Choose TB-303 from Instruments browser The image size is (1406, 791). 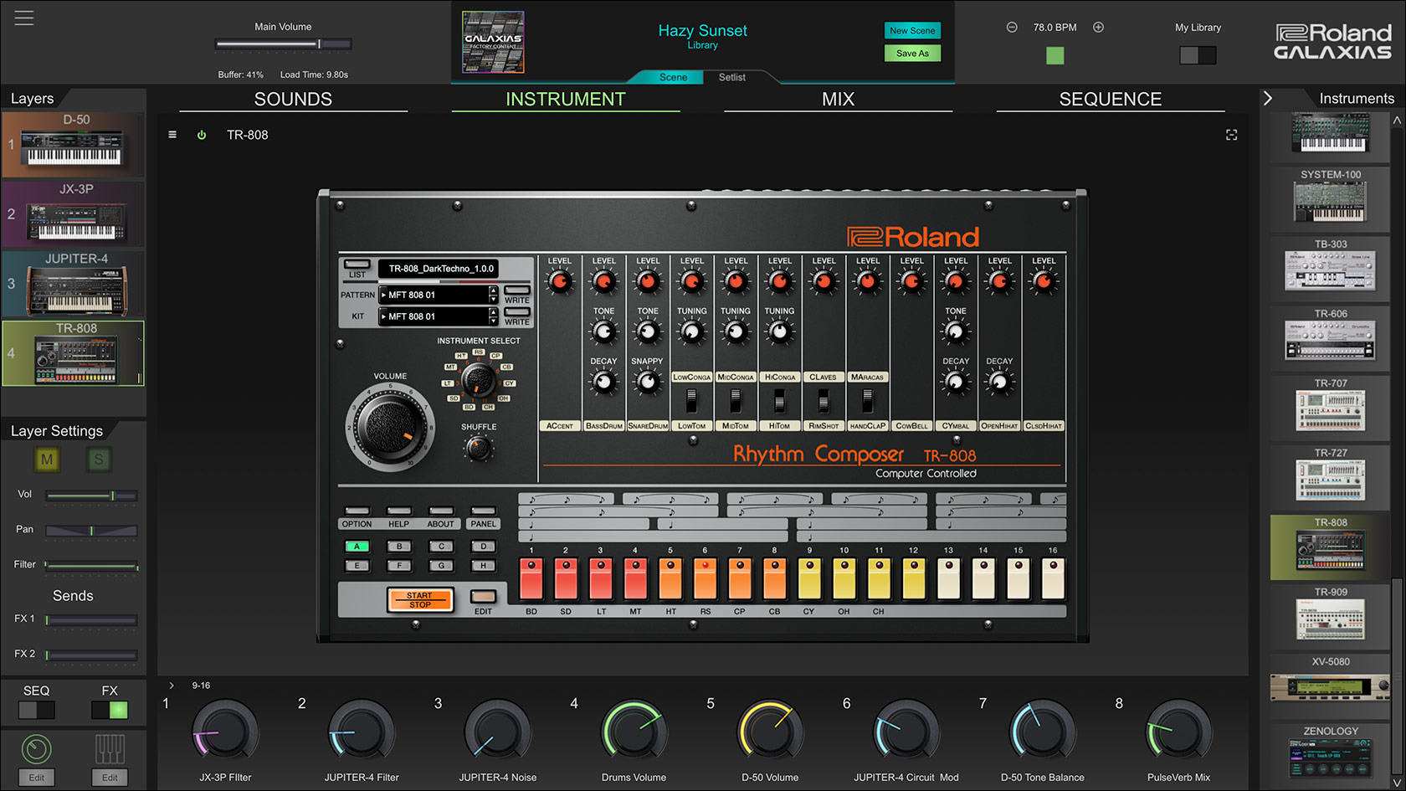1331,266
